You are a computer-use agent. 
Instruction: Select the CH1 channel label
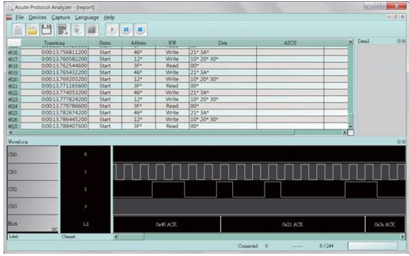(33, 172)
